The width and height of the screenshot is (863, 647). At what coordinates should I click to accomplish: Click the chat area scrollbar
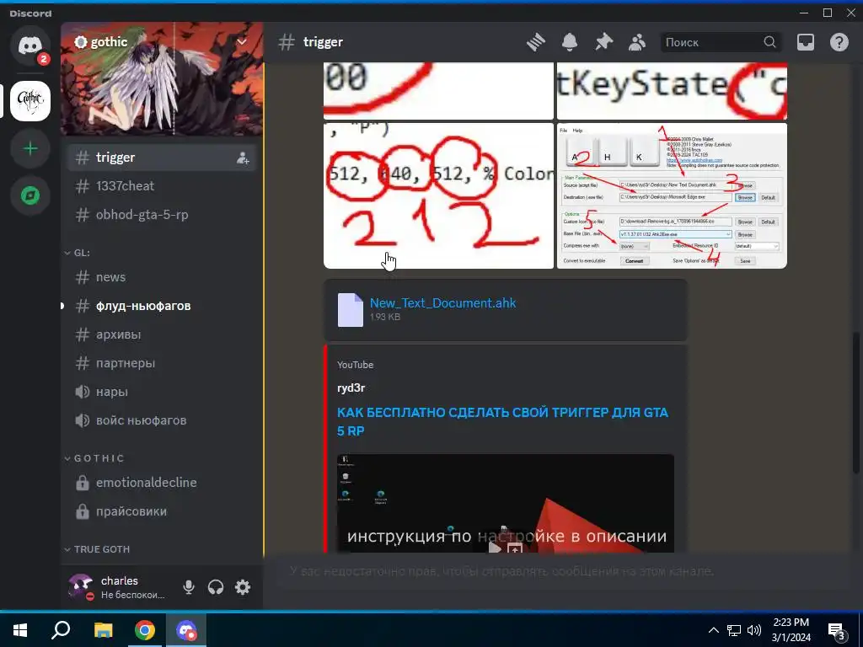[856, 402]
